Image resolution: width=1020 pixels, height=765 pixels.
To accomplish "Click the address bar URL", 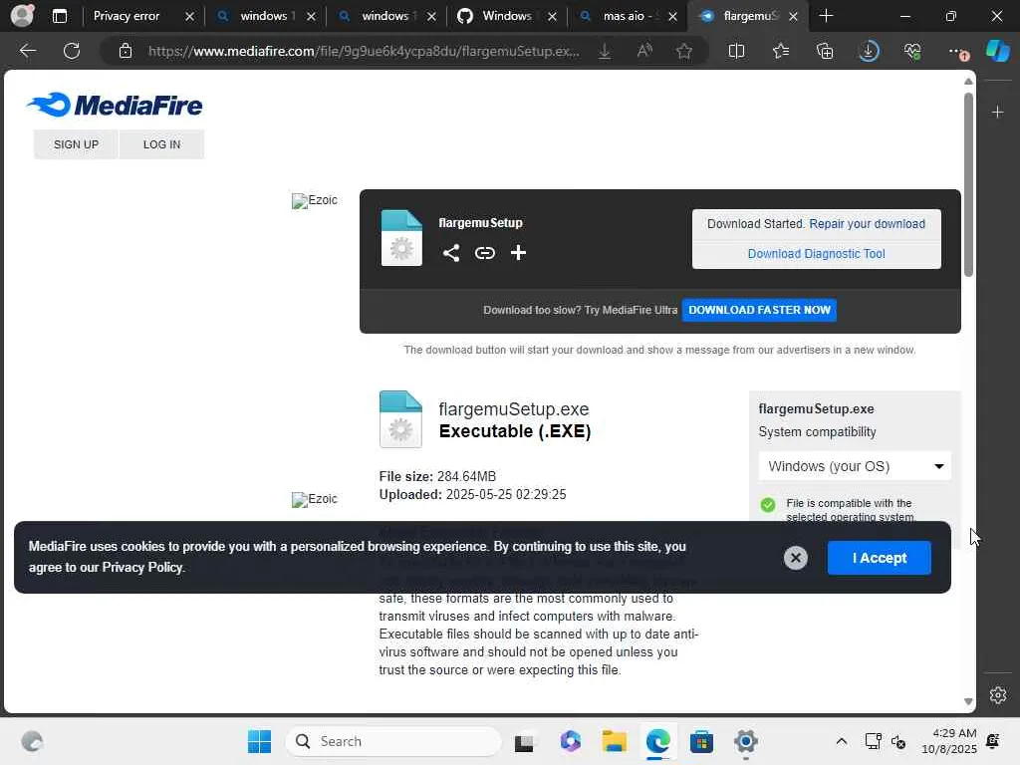I will 364,51.
